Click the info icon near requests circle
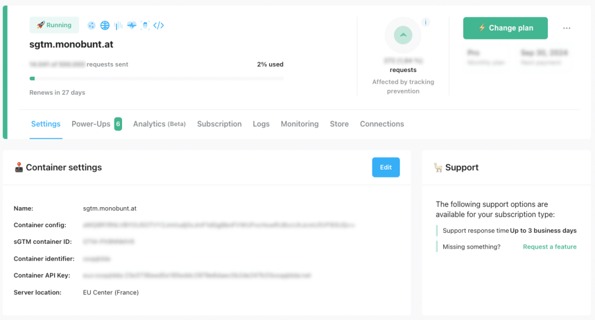This screenshot has height=320, width=595. (x=426, y=23)
